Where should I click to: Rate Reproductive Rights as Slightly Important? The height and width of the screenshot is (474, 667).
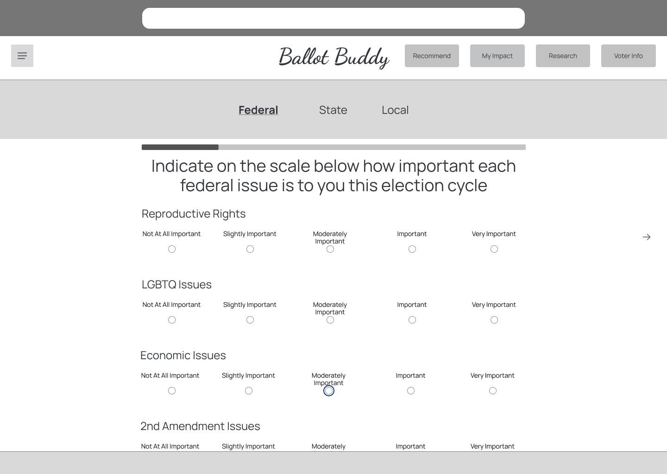click(x=250, y=249)
